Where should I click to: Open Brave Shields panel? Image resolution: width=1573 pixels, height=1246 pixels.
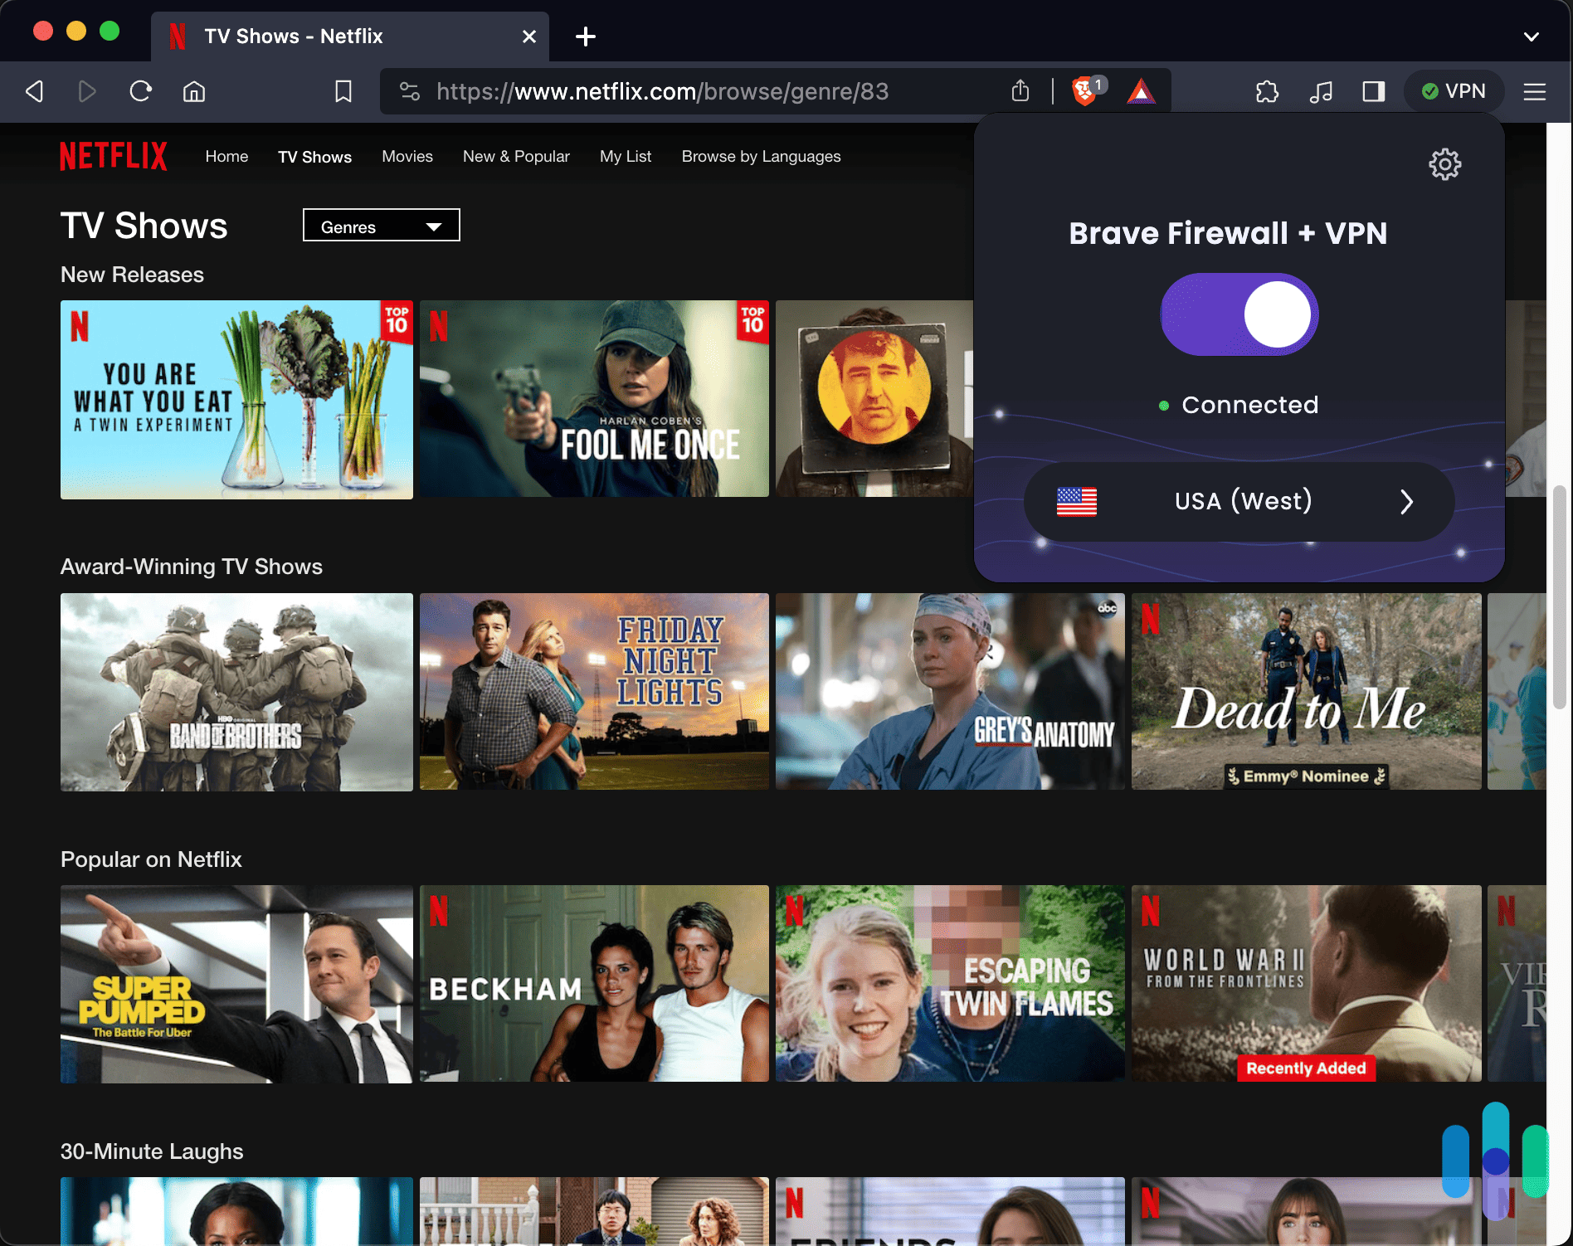pyautogui.click(x=1084, y=91)
